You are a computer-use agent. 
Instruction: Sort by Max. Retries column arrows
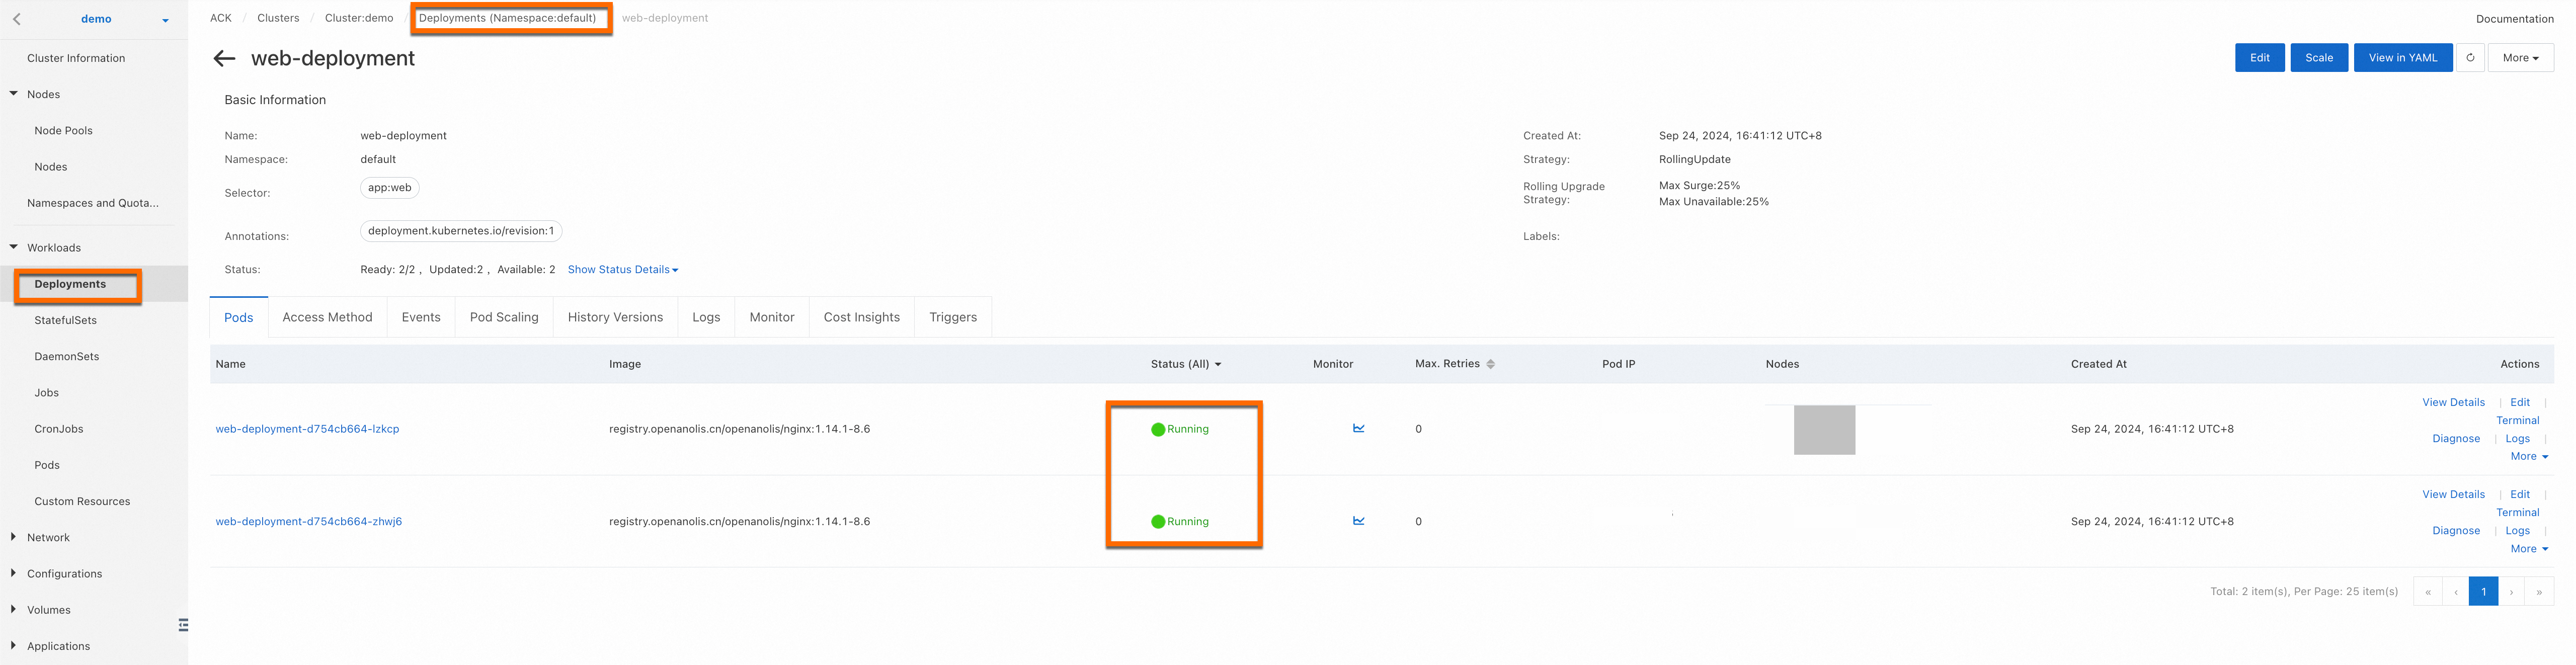click(x=1490, y=364)
